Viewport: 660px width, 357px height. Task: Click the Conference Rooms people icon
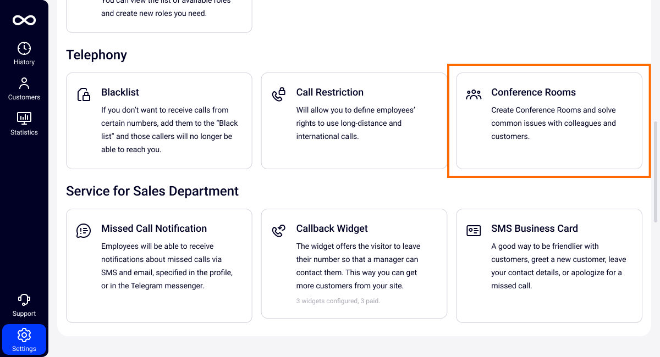point(474,94)
